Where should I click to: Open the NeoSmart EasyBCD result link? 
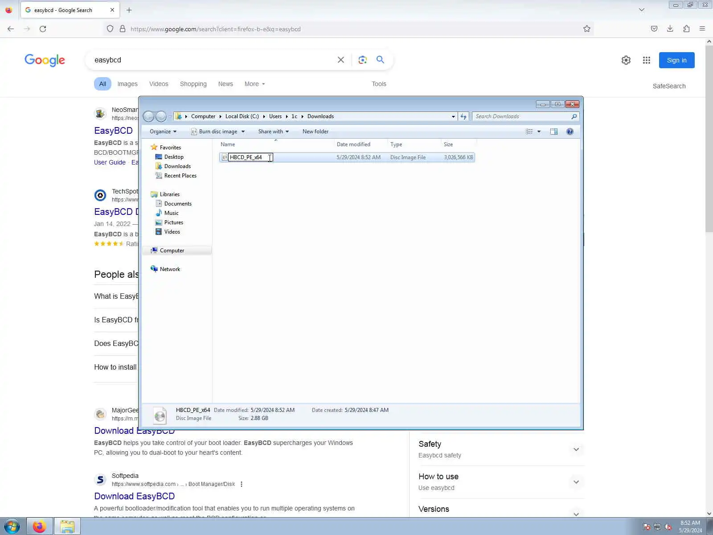tap(113, 131)
